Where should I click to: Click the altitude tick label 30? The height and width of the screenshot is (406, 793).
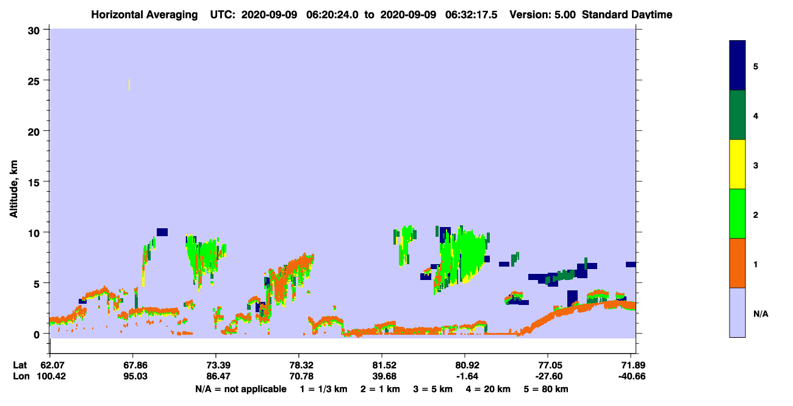(35, 29)
